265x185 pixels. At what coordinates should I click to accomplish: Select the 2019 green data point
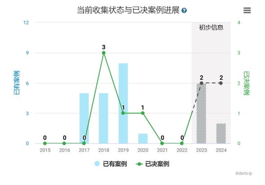[x=123, y=113]
